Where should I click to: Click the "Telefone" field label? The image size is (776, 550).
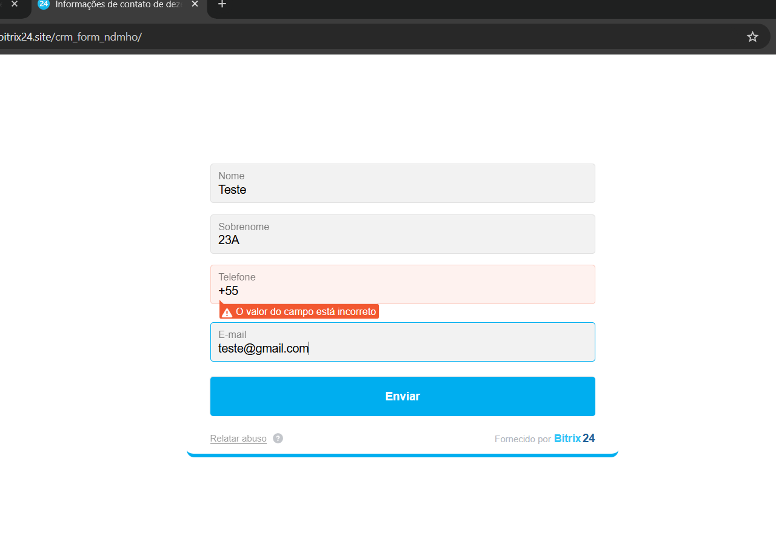tap(237, 277)
